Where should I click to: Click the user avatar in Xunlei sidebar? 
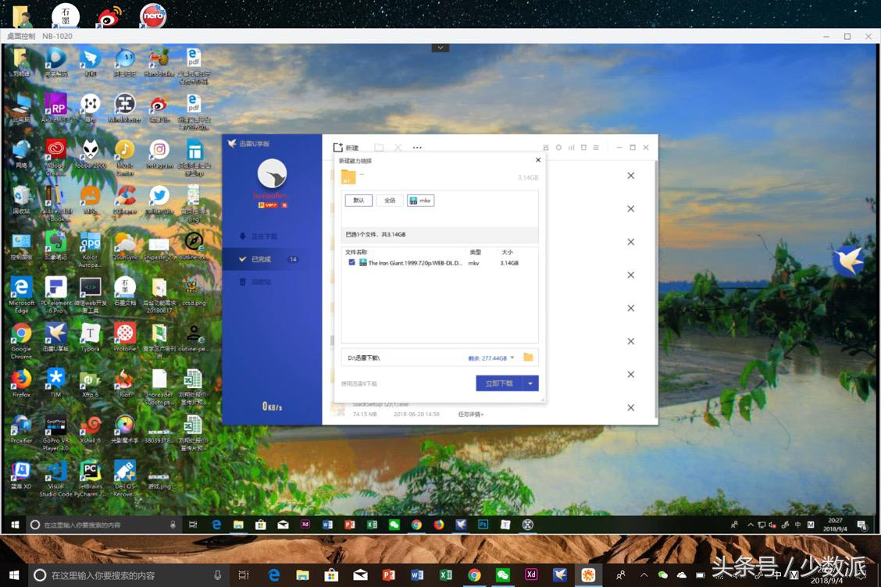(272, 173)
